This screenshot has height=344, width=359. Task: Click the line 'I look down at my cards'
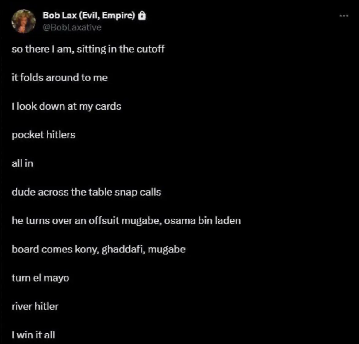(66, 107)
